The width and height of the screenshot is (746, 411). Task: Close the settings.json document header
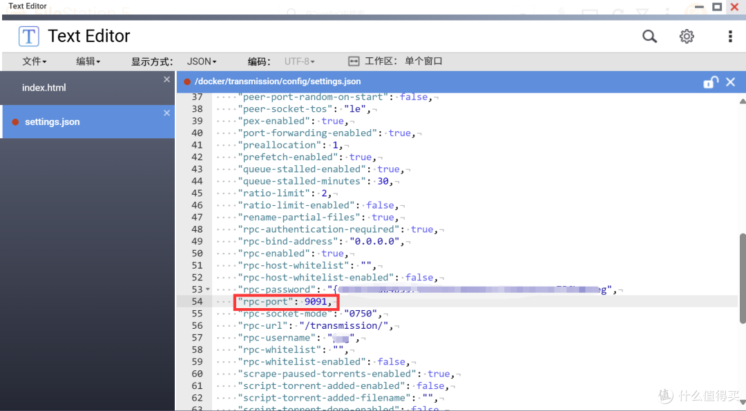(731, 82)
